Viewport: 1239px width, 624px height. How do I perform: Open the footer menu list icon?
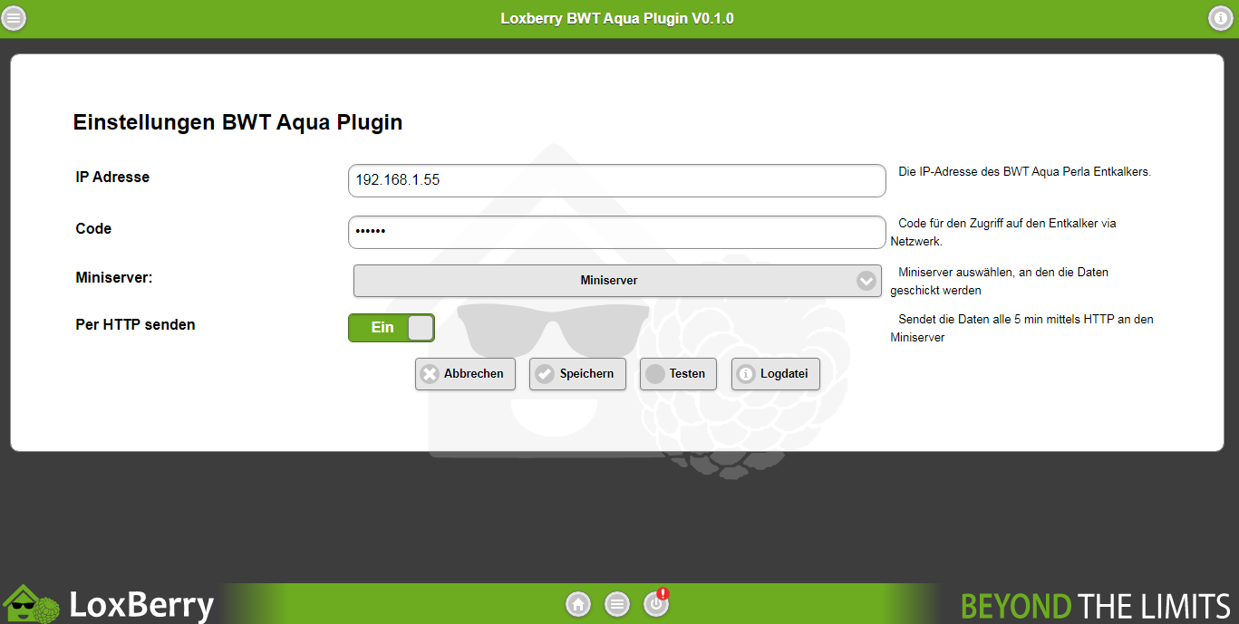click(617, 604)
